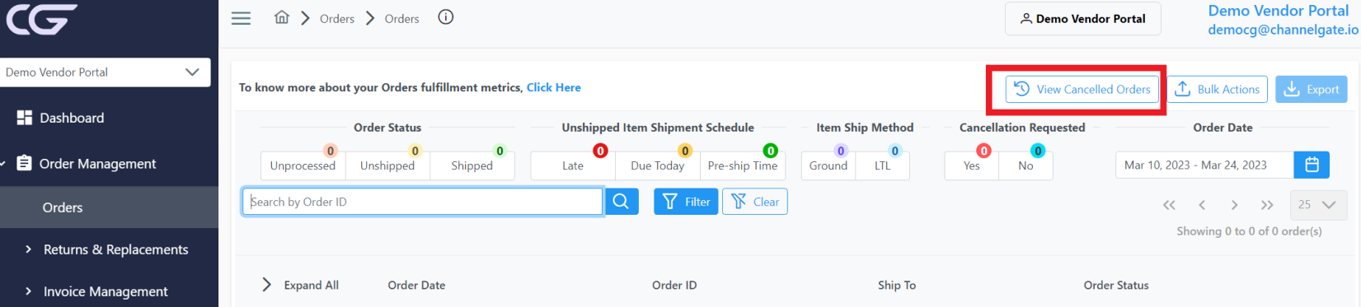Image resolution: width=1361 pixels, height=307 pixels.
Task: Toggle Cancellation Requested Yes filter
Action: [x=972, y=165]
